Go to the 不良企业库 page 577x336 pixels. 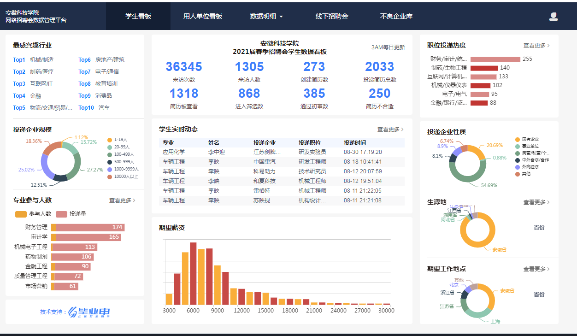(x=396, y=16)
